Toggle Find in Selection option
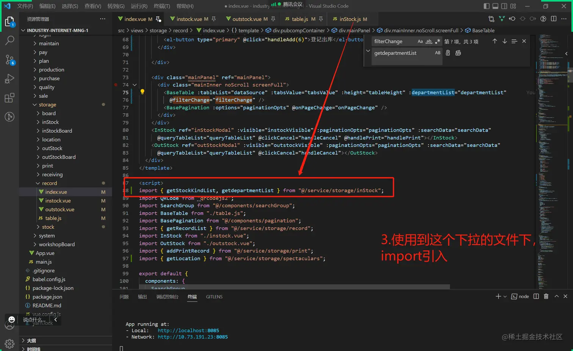 coord(514,41)
